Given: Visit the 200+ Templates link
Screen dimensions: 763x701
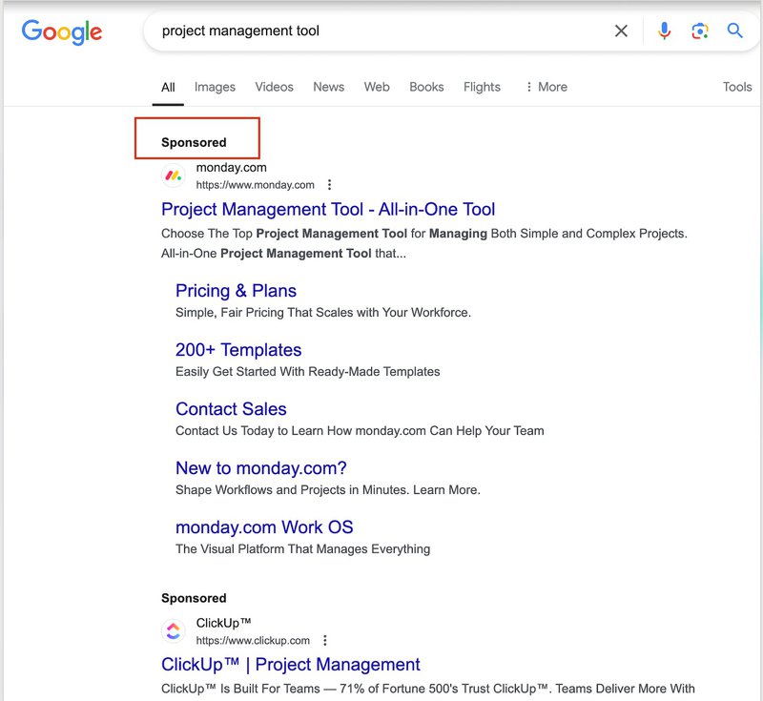Looking at the screenshot, I should click(x=238, y=350).
